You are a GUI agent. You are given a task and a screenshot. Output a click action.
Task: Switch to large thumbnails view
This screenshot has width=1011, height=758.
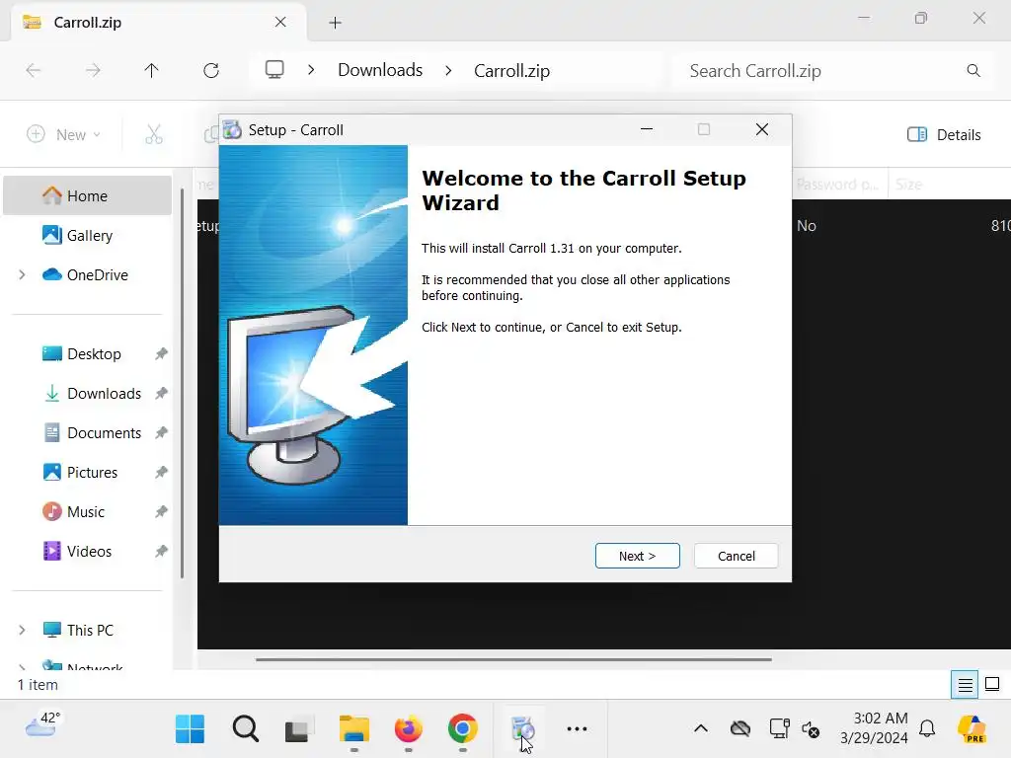pyautogui.click(x=992, y=684)
